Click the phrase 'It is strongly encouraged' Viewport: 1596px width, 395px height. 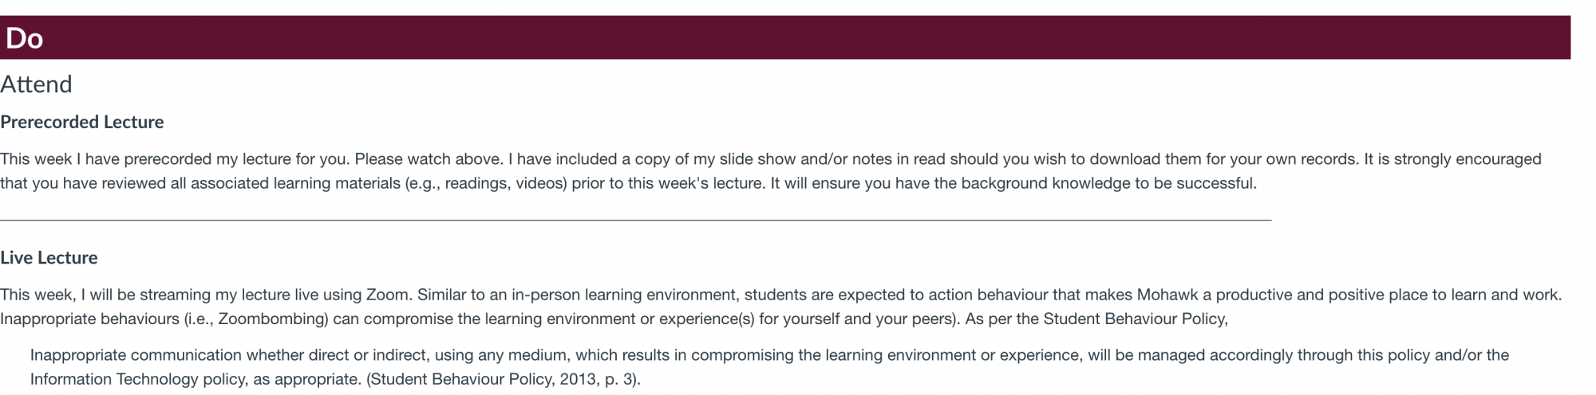point(1452,159)
